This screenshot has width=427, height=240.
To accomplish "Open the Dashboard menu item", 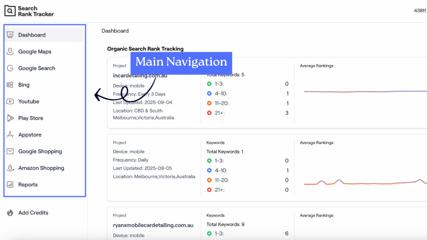I will 44,35.
